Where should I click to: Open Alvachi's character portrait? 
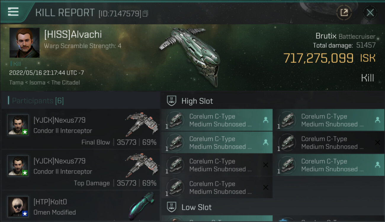25,43
